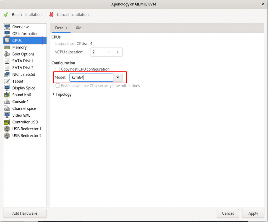Select Controller USB in hardware list
The image size is (268, 222).
[25, 122]
